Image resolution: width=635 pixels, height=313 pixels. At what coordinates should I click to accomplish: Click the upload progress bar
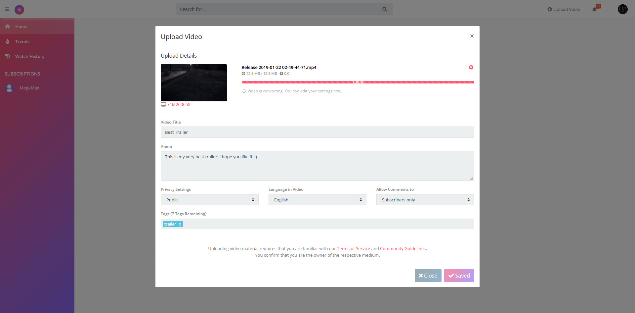[x=358, y=82]
